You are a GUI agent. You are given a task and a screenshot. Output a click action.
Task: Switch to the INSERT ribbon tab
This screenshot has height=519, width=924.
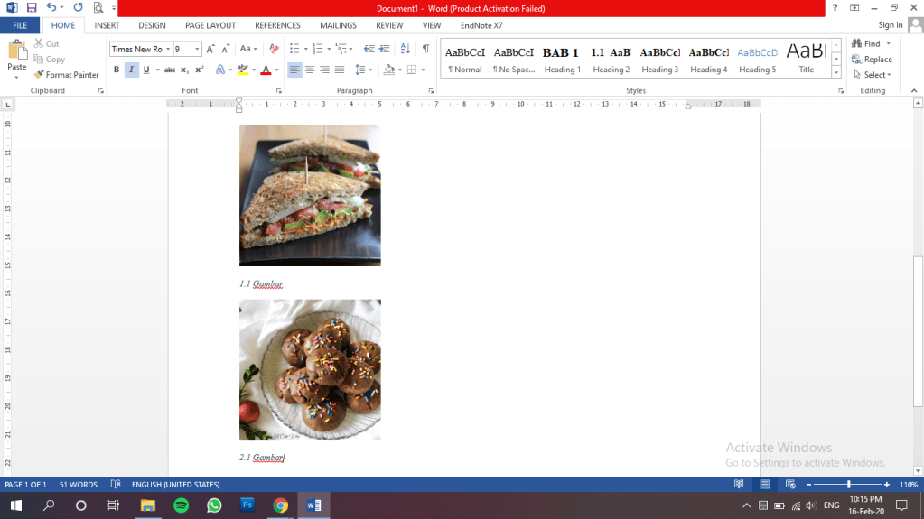click(x=107, y=25)
